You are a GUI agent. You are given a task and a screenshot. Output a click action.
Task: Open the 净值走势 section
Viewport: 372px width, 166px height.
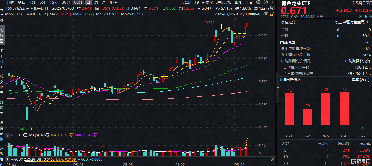coord(288,22)
